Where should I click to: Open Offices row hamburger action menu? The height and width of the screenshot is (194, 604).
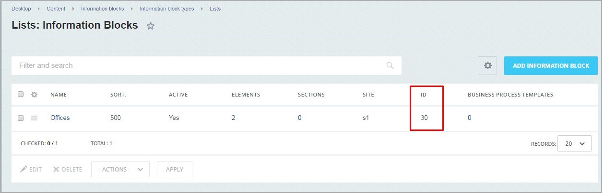click(34, 118)
